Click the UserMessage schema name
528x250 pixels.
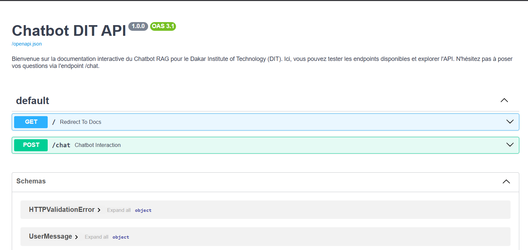tap(50, 236)
